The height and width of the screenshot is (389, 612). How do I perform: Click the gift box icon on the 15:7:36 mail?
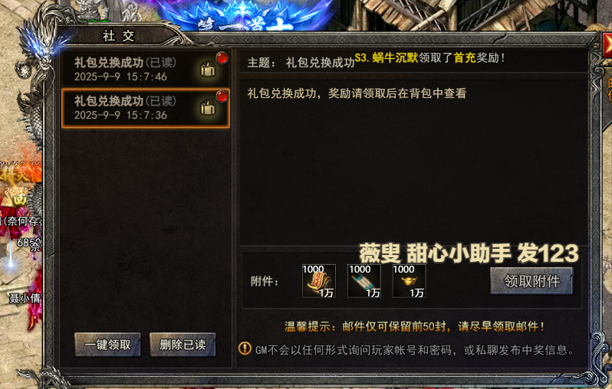[x=208, y=108]
